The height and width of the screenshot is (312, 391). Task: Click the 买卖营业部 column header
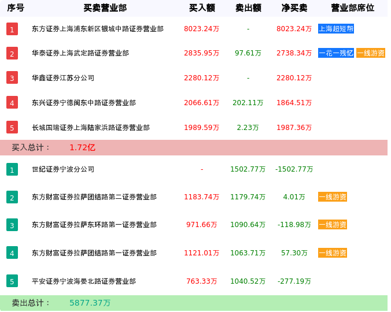coord(105,8)
